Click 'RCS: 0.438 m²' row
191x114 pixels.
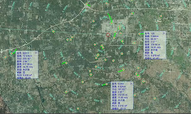pyautogui.click(x=24, y=75)
